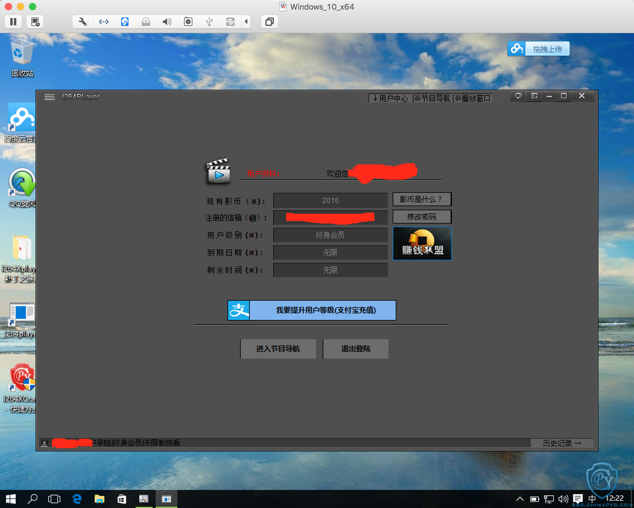Click Alipay recharge upgrade button

point(312,310)
